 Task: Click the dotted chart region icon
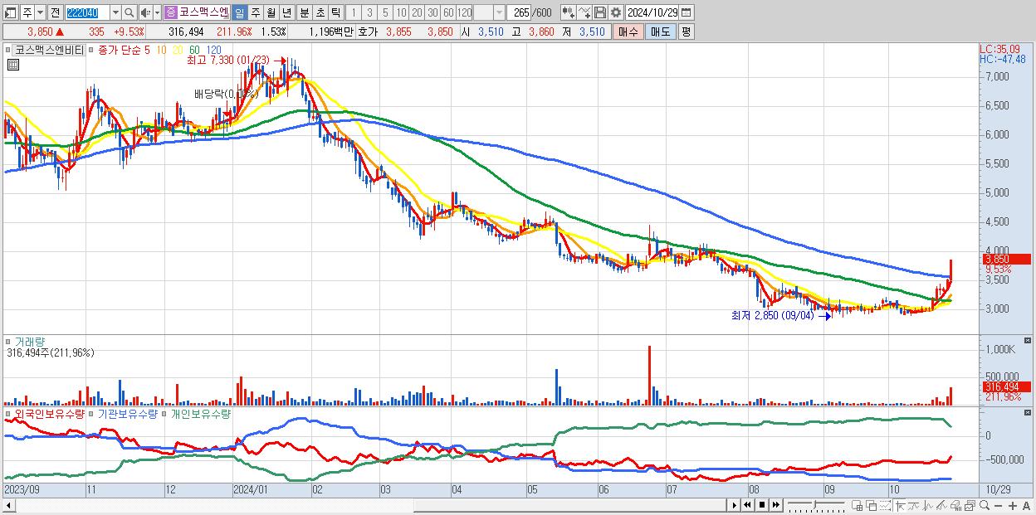point(885,505)
